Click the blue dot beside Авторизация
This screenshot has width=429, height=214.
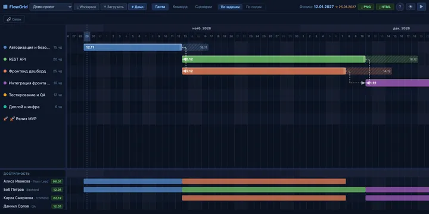[x=5, y=47]
